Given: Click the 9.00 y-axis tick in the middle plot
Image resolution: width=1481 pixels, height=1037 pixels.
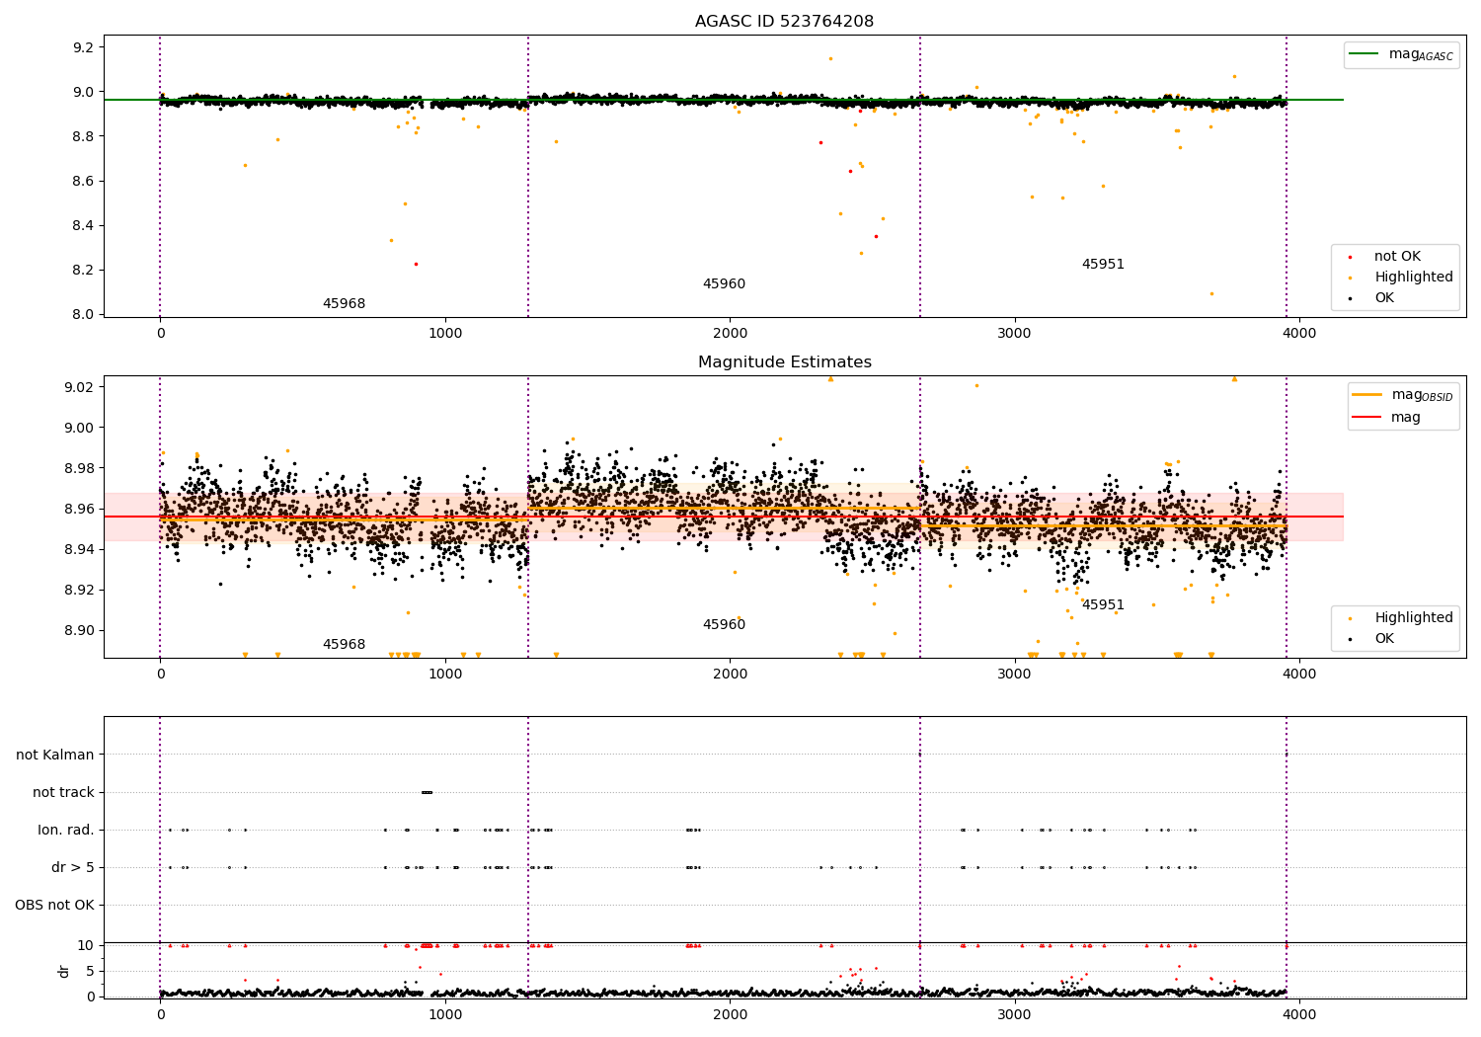Looking at the screenshot, I should (79, 428).
